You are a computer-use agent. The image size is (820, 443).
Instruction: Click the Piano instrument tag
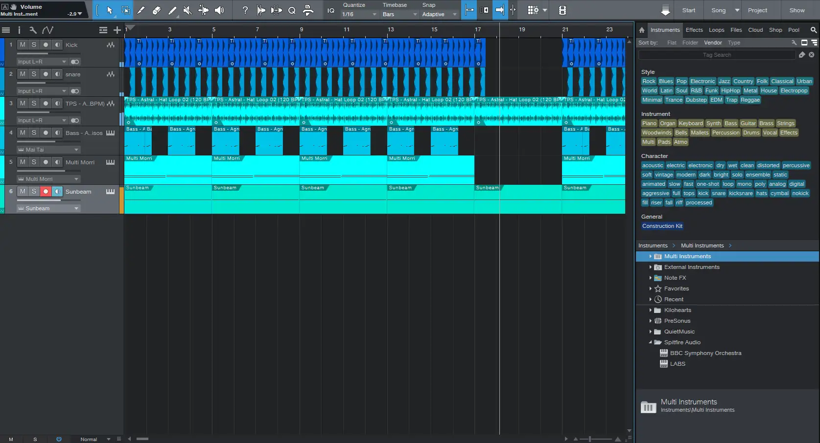click(x=649, y=124)
